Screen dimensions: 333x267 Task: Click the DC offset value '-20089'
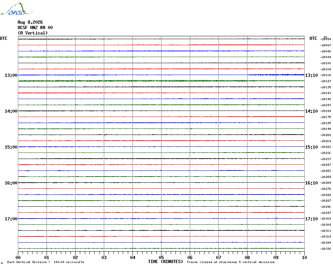pyautogui.click(x=325, y=57)
